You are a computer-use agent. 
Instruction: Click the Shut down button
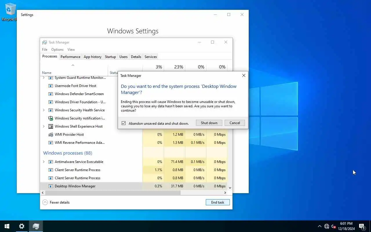(209, 123)
